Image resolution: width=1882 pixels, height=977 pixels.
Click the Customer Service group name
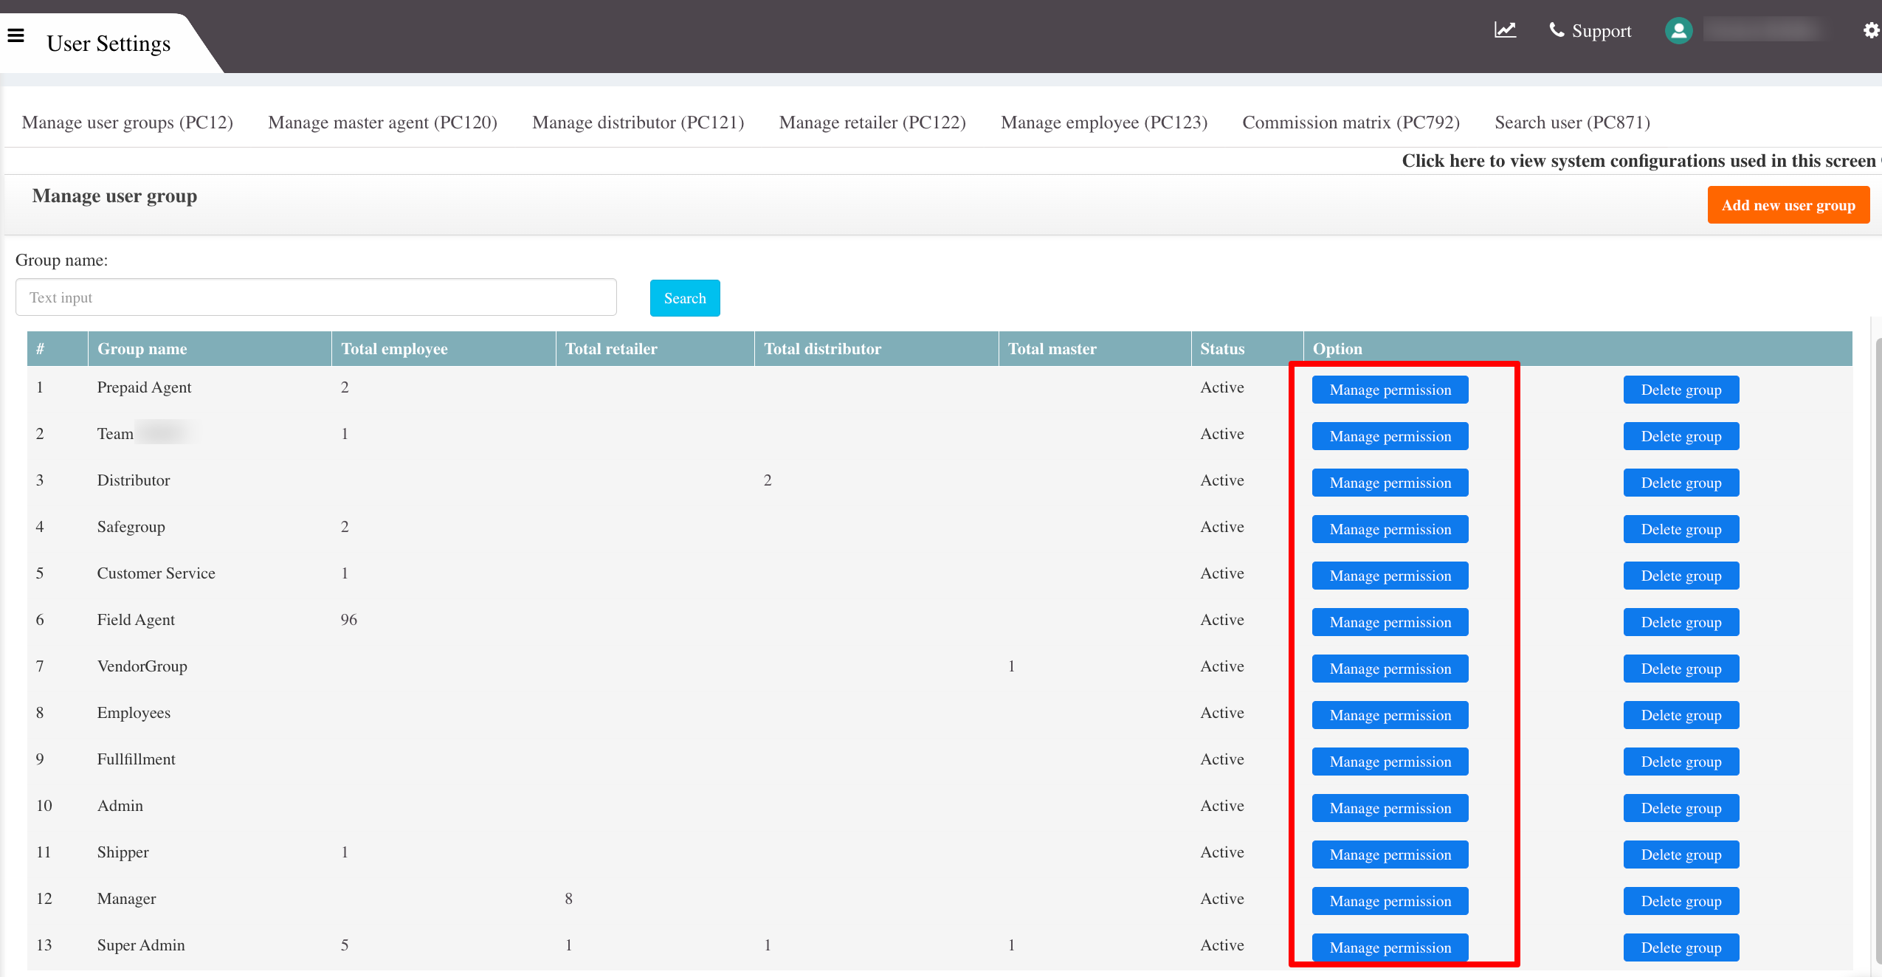(156, 573)
